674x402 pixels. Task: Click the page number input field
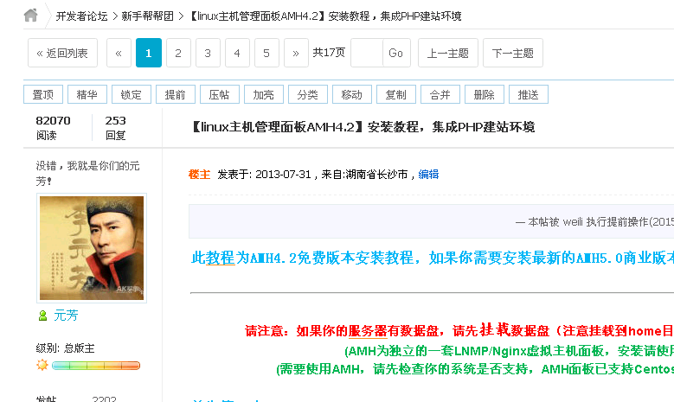[x=367, y=54]
